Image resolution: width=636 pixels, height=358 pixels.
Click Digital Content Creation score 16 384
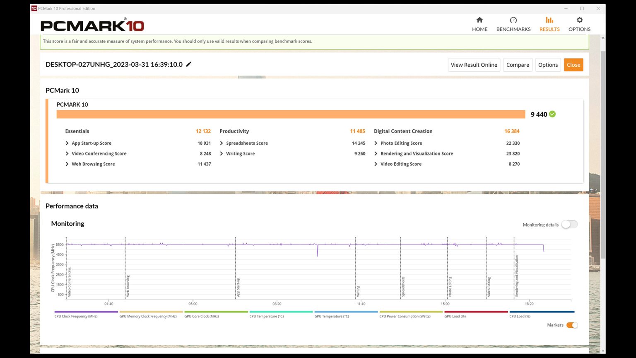pos(512,131)
